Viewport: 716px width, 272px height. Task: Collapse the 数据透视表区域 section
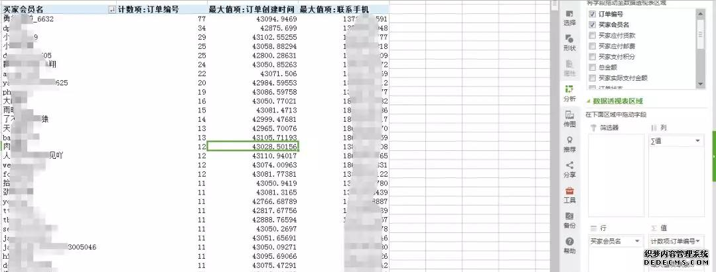[588, 101]
